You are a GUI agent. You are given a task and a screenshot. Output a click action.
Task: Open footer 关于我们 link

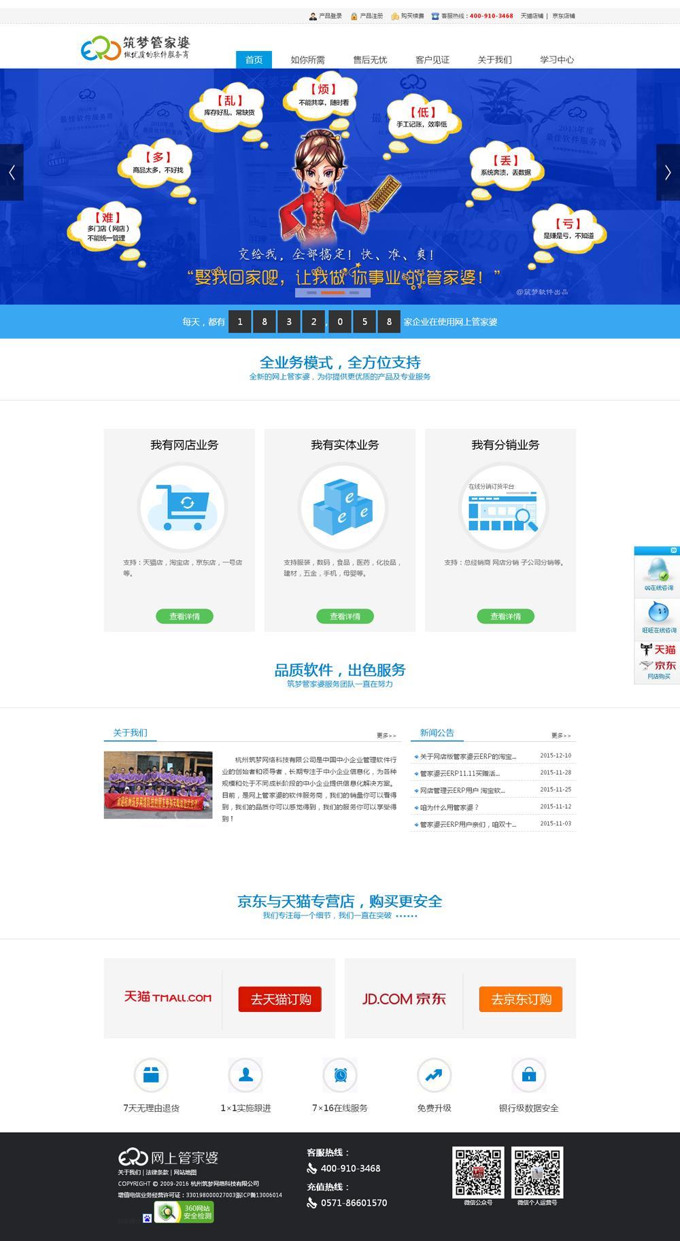[x=129, y=1172]
